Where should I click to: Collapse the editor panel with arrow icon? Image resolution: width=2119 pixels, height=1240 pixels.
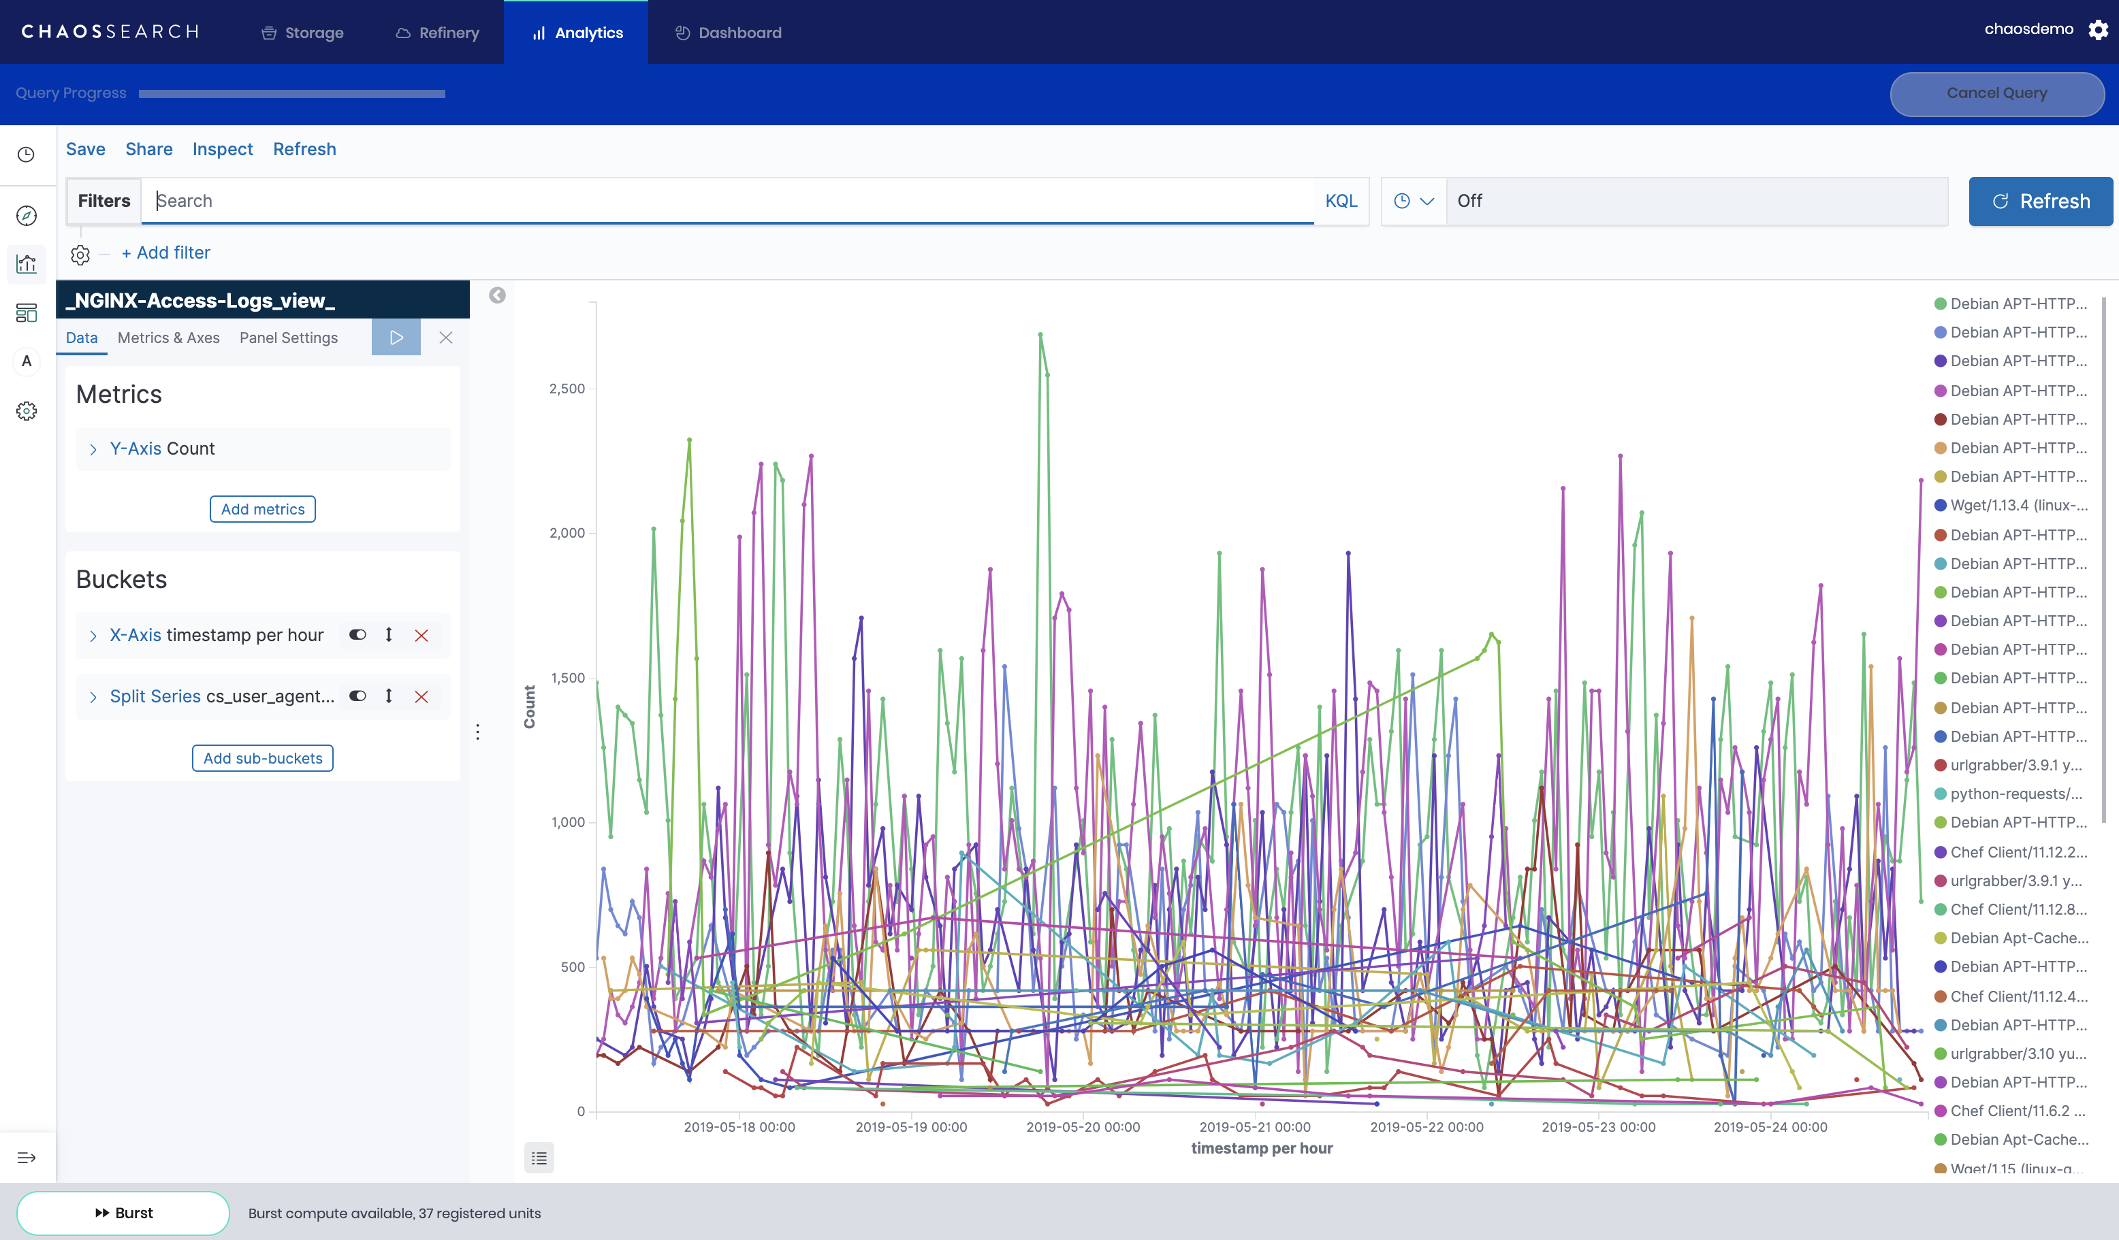click(497, 295)
